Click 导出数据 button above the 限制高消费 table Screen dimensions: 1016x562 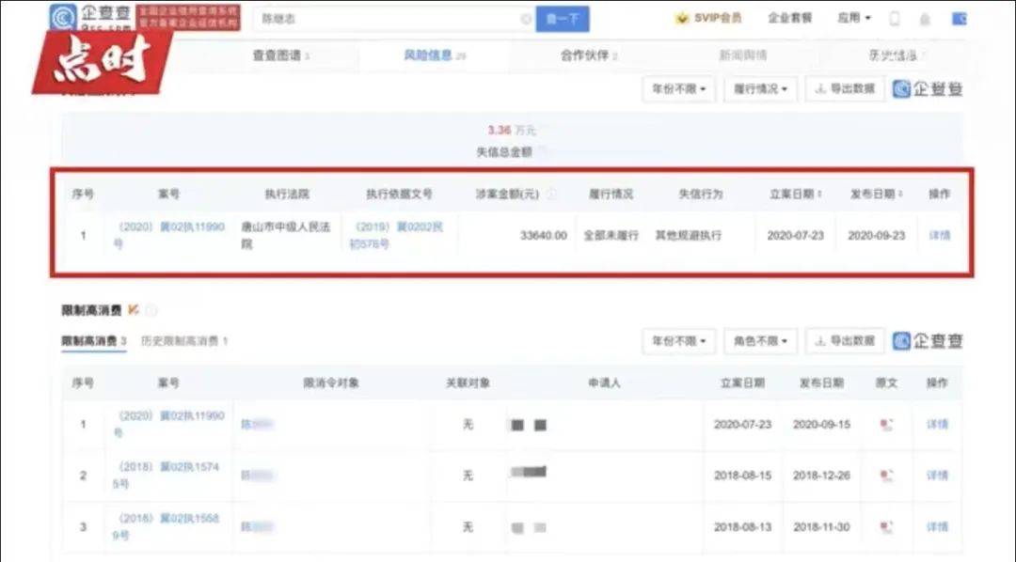[x=845, y=341]
